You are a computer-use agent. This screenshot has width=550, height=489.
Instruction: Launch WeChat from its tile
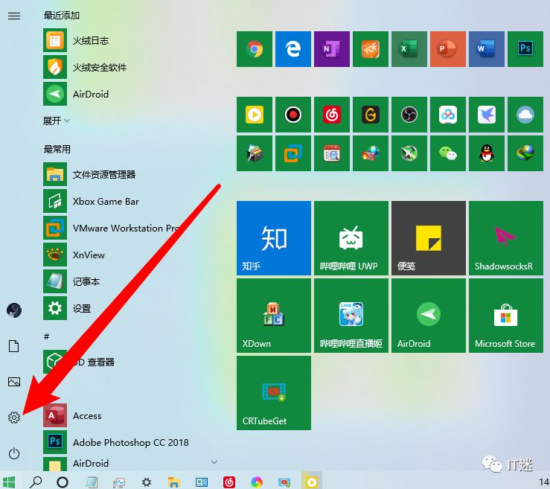(x=448, y=153)
